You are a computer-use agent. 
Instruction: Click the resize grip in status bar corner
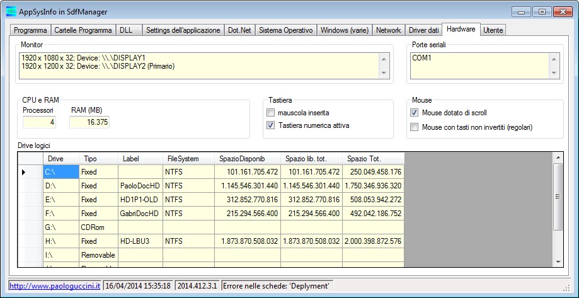pos(568,287)
